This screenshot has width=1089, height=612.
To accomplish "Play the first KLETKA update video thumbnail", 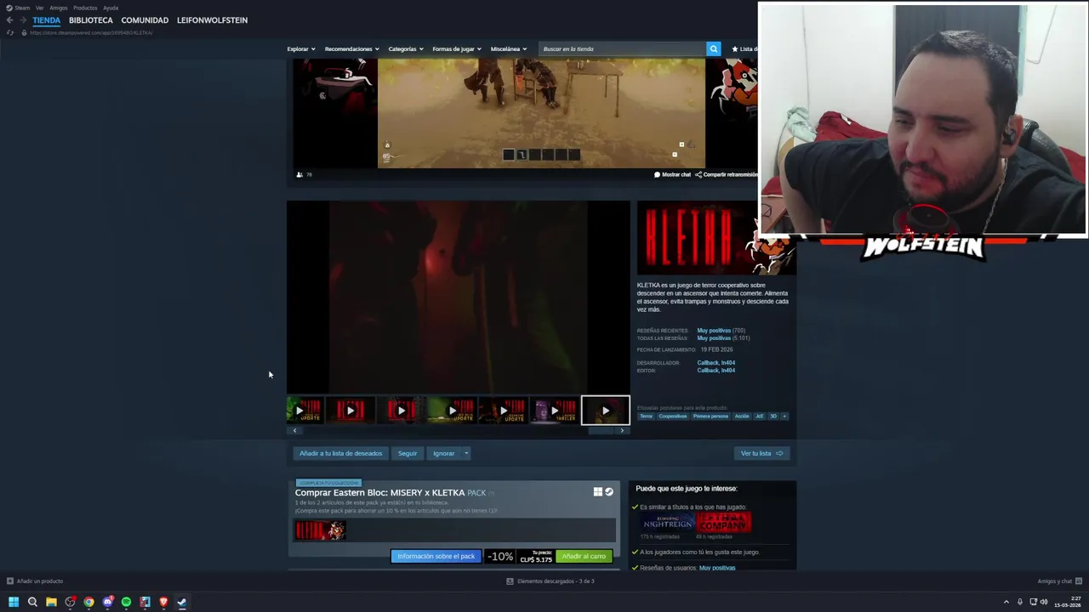I will 305,411.
